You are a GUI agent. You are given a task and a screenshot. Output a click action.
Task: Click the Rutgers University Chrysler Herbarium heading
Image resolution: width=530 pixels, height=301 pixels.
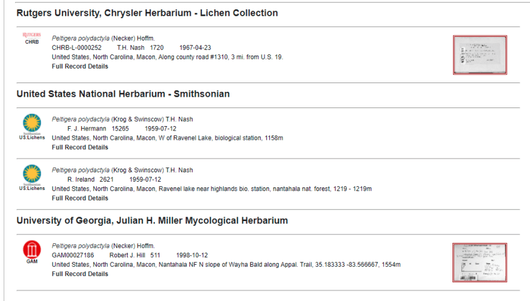(x=147, y=13)
